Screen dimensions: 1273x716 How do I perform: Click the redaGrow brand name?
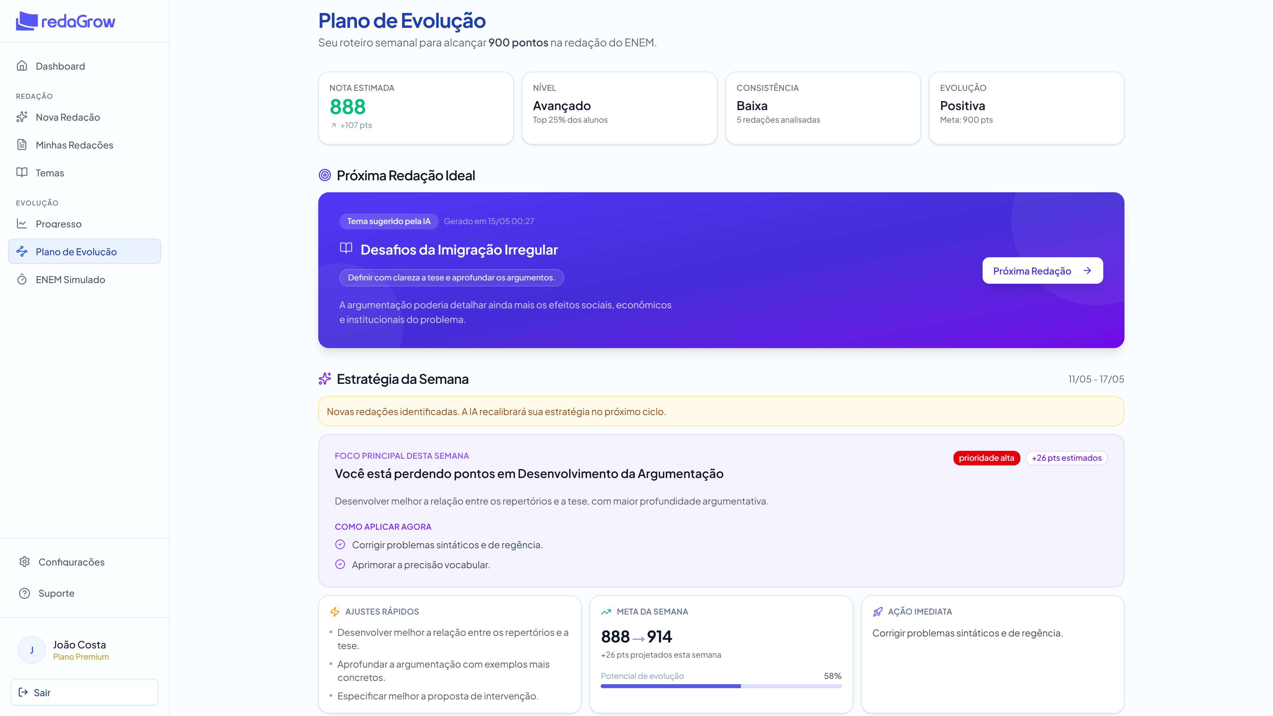(x=78, y=22)
